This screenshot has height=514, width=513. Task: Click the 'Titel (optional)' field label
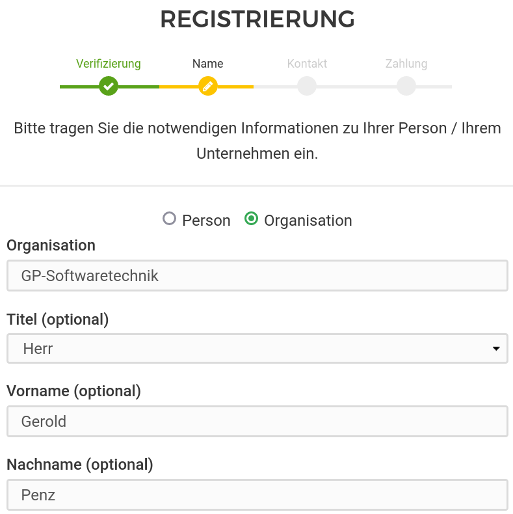pos(58,319)
